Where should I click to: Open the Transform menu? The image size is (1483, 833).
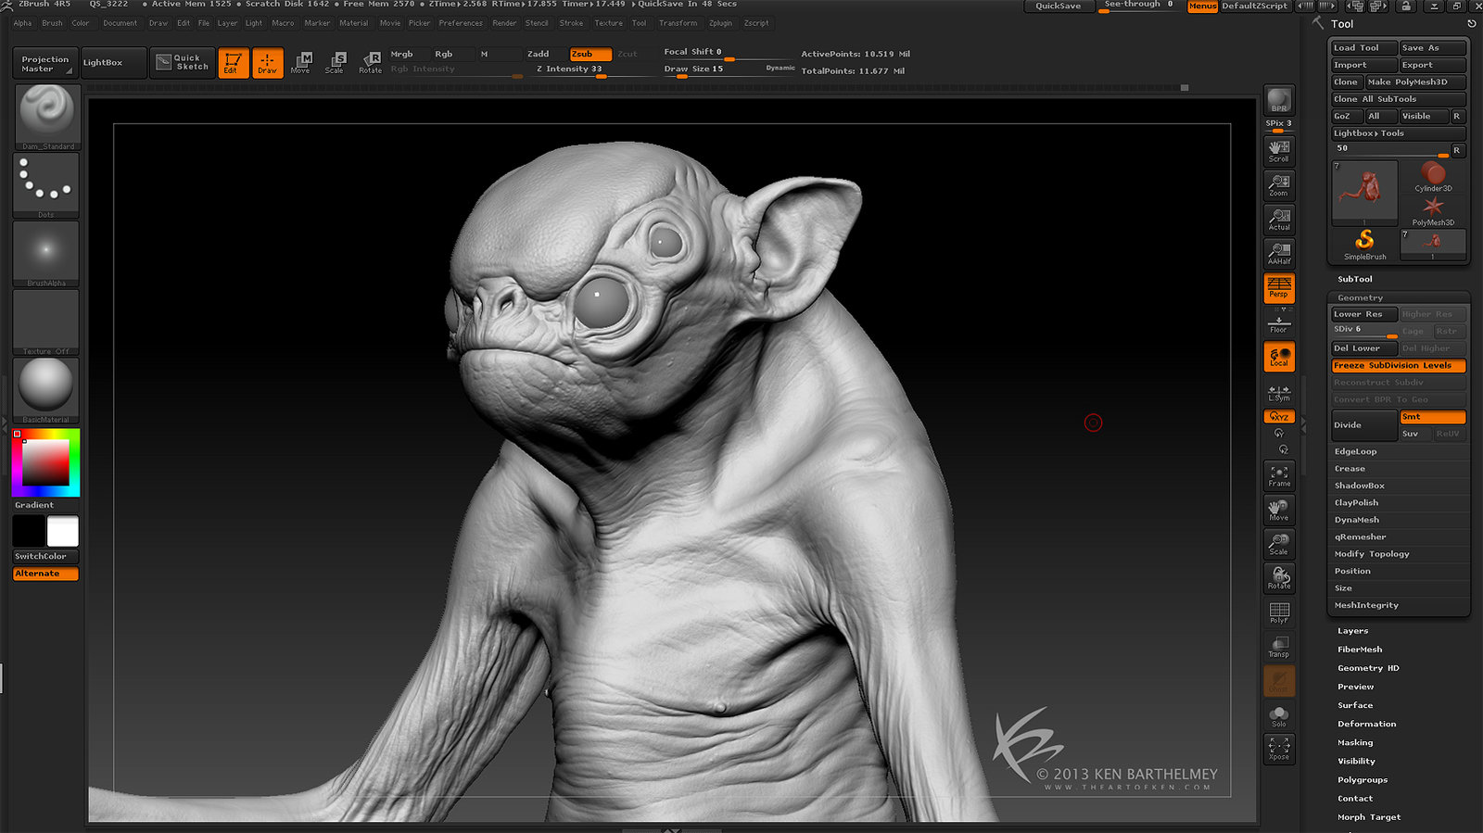(x=678, y=23)
